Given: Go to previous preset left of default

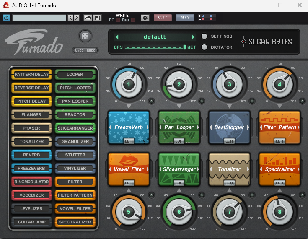Looking at the screenshot, I should click(117, 37).
